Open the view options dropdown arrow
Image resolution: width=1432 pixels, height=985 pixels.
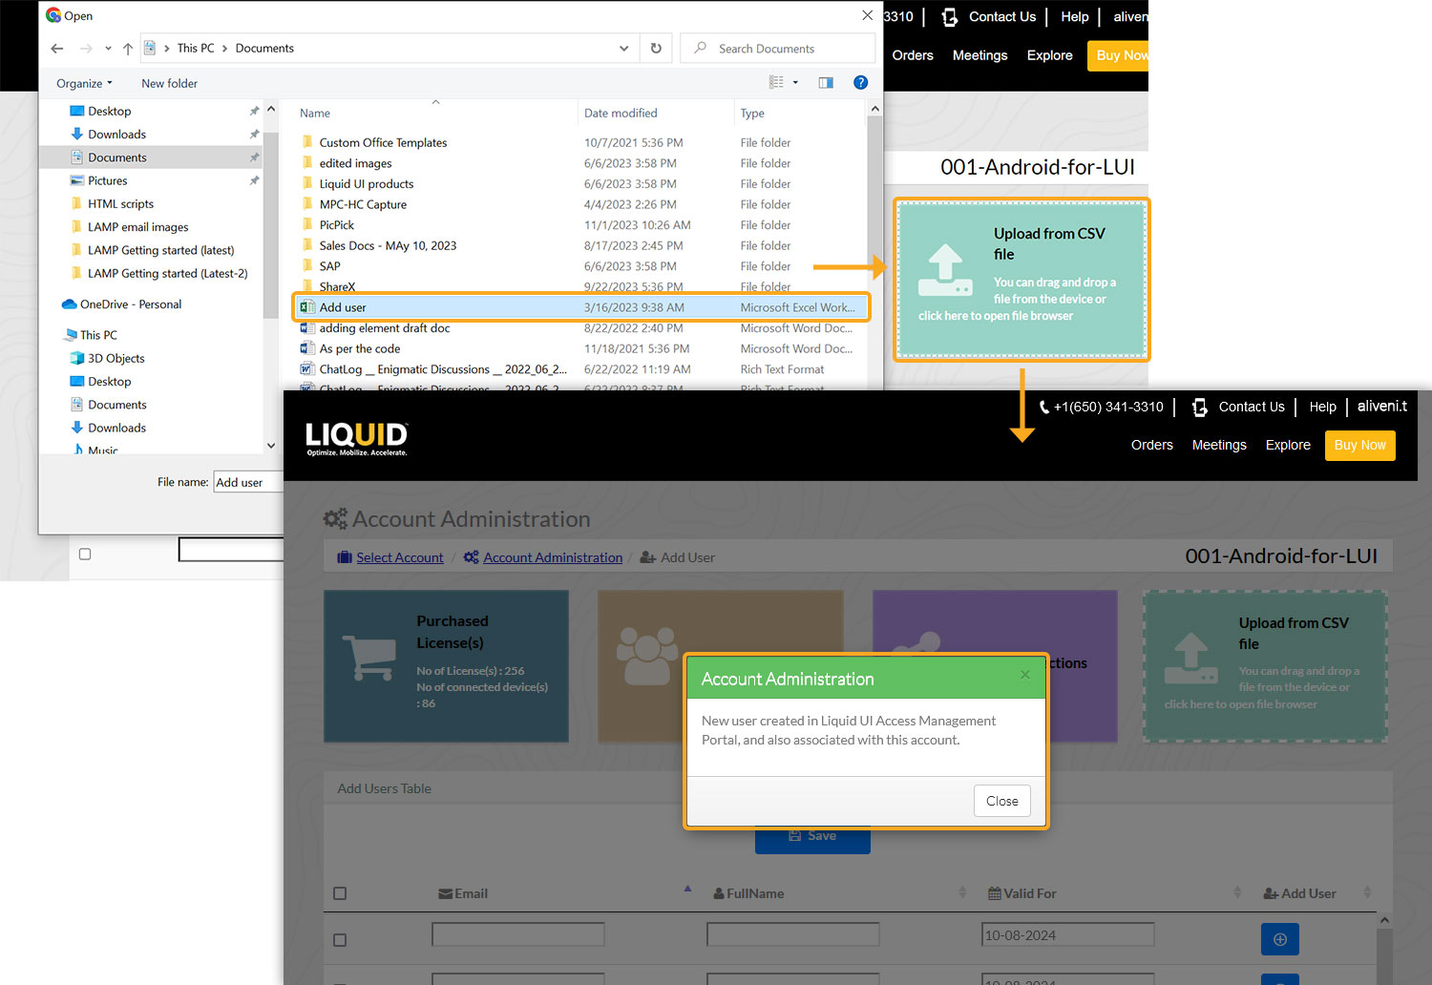pyautogui.click(x=795, y=83)
